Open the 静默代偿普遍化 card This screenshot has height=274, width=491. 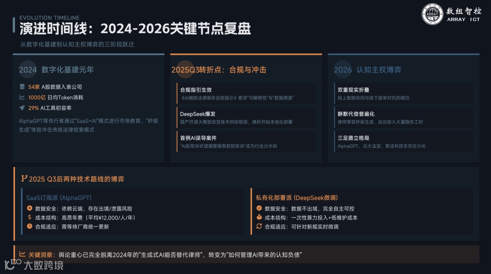(404, 117)
